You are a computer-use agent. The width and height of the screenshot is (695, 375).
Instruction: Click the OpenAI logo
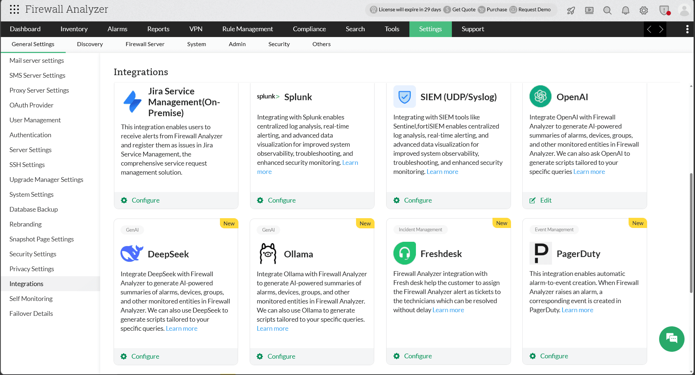tap(540, 96)
